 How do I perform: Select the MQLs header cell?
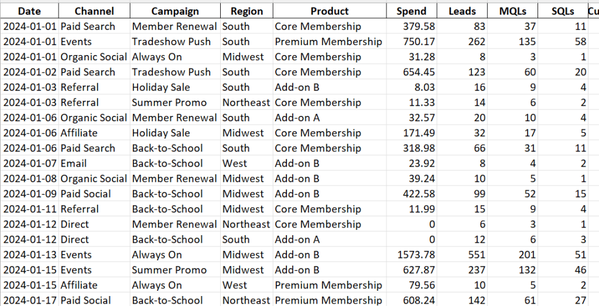click(x=512, y=11)
